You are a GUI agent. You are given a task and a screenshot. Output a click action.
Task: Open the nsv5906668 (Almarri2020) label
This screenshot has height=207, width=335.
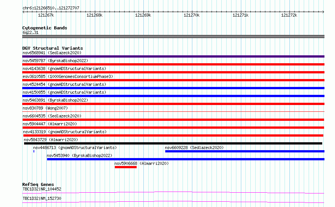[x=142, y=163]
